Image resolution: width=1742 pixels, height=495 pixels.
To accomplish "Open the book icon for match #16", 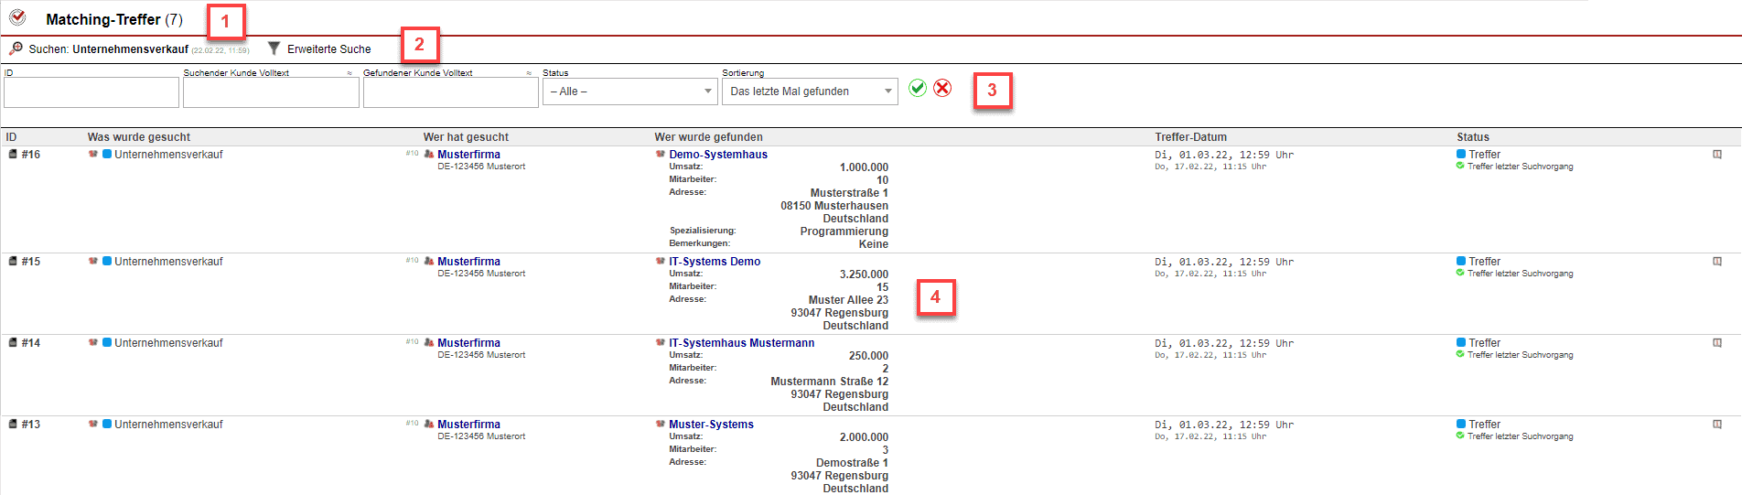I will click(x=1717, y=155).
